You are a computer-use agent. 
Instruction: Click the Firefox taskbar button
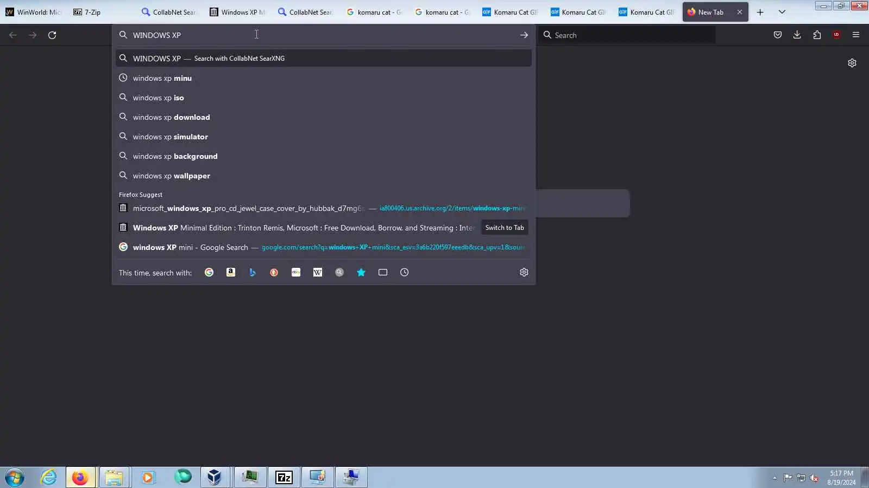tap(80, 477)
